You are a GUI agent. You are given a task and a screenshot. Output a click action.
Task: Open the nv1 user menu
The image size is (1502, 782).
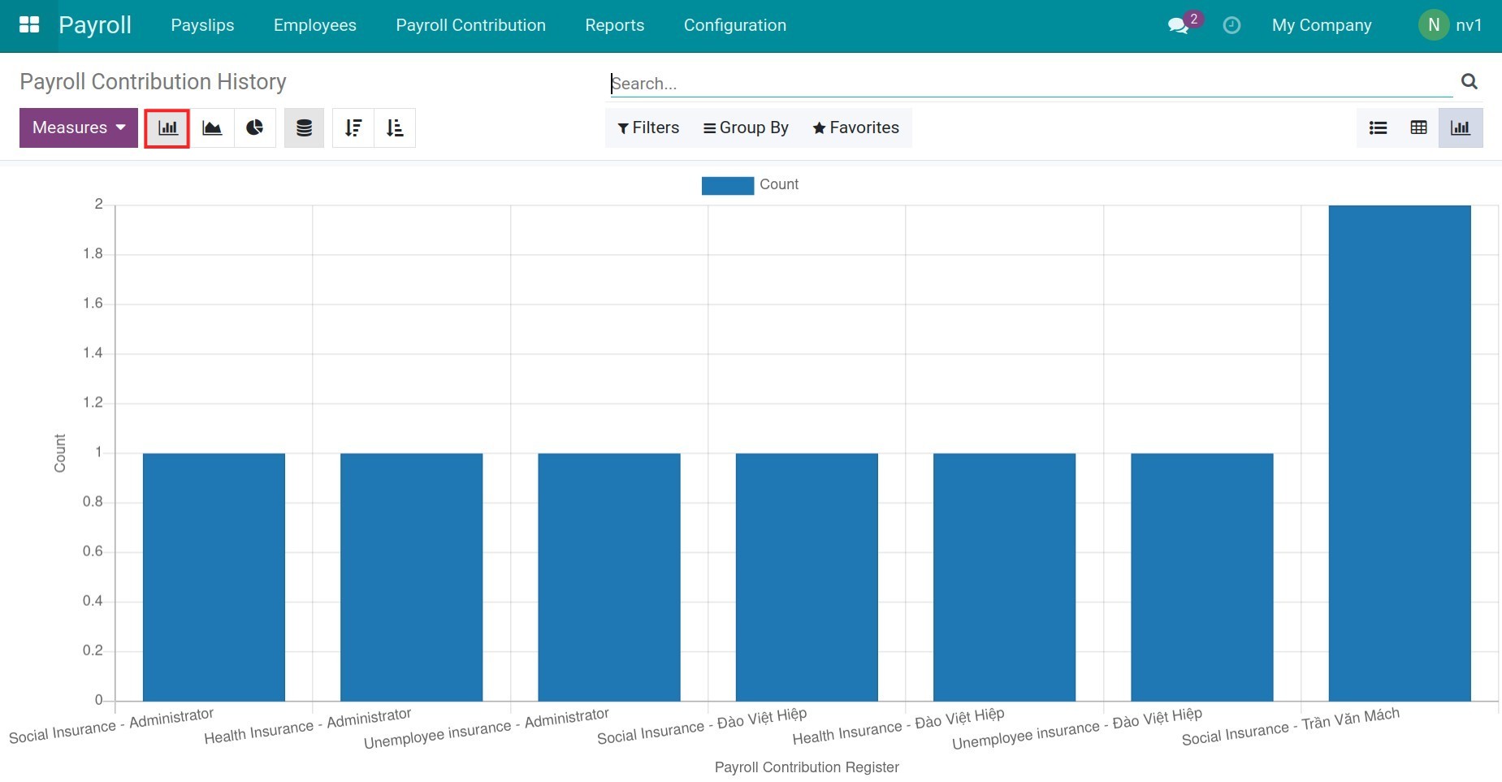click(1453, 25)
